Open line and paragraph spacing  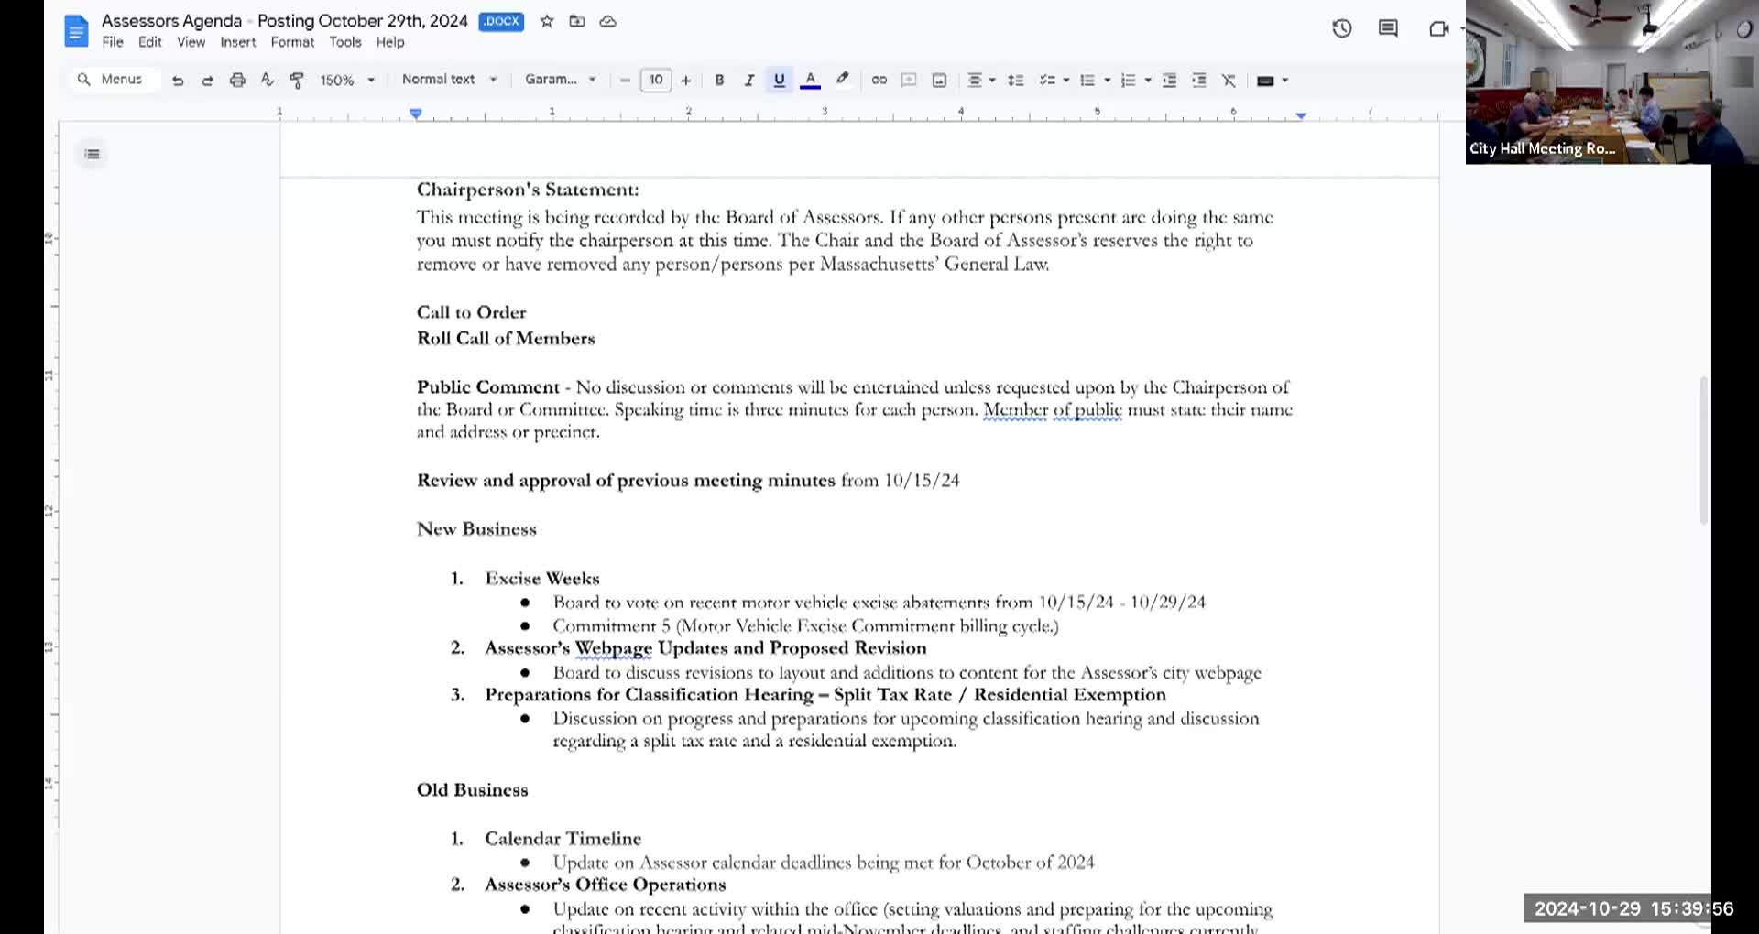(x=1015, y=81)
